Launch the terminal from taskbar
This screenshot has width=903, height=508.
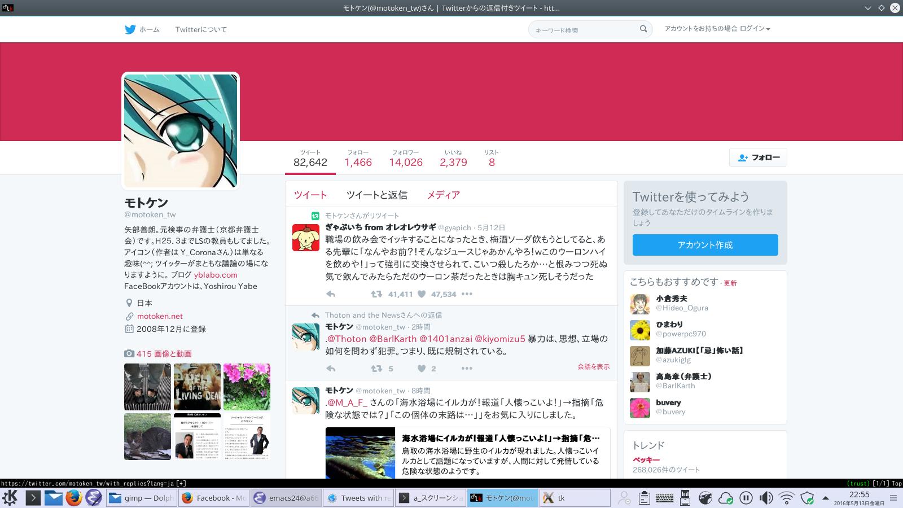(33, 498)
